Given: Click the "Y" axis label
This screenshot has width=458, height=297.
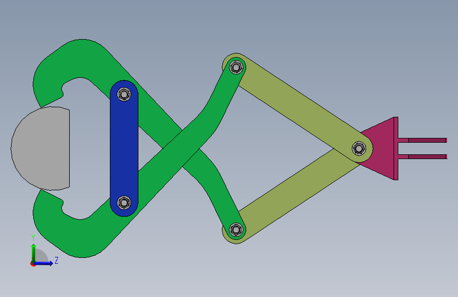Looking at the screenshot, I should [33, 237].
